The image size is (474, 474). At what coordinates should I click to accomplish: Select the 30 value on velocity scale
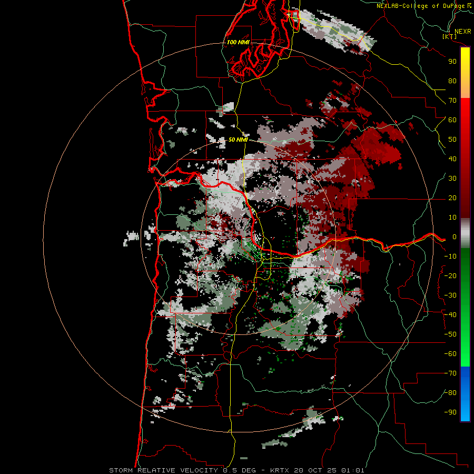click(452, 179)
